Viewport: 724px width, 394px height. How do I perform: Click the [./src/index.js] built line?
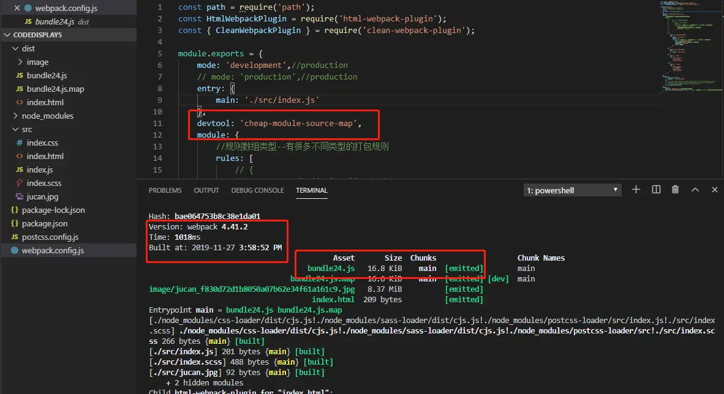click(x=237, y=352)
